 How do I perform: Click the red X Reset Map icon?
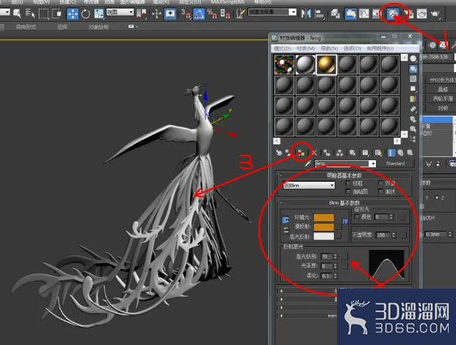pyautogui.click(x=314, y=153)
